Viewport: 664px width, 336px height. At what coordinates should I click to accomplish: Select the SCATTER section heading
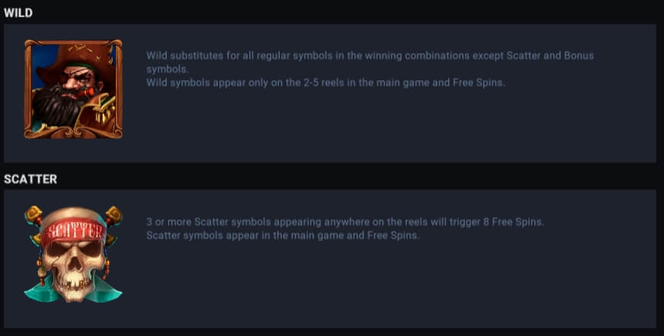tap(30, 178)
